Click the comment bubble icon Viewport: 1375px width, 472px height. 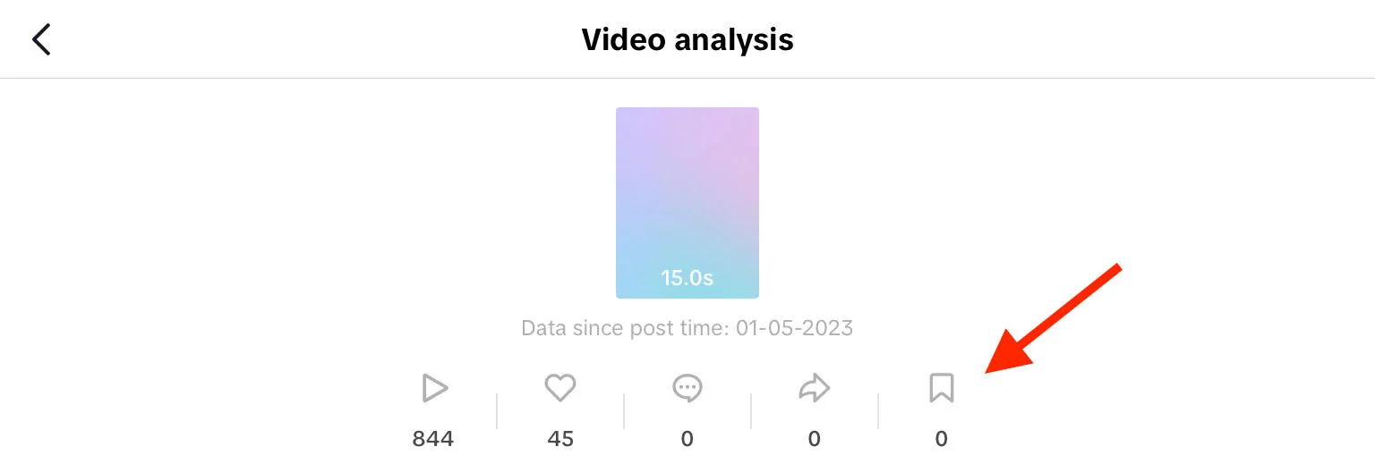click(x=687, y=388)
